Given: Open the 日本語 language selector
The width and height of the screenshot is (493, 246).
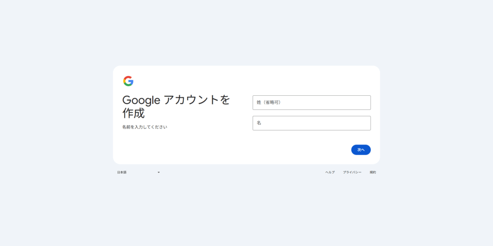Looking at the screenshot, I should pyautogui.click(x=138, y=172).
